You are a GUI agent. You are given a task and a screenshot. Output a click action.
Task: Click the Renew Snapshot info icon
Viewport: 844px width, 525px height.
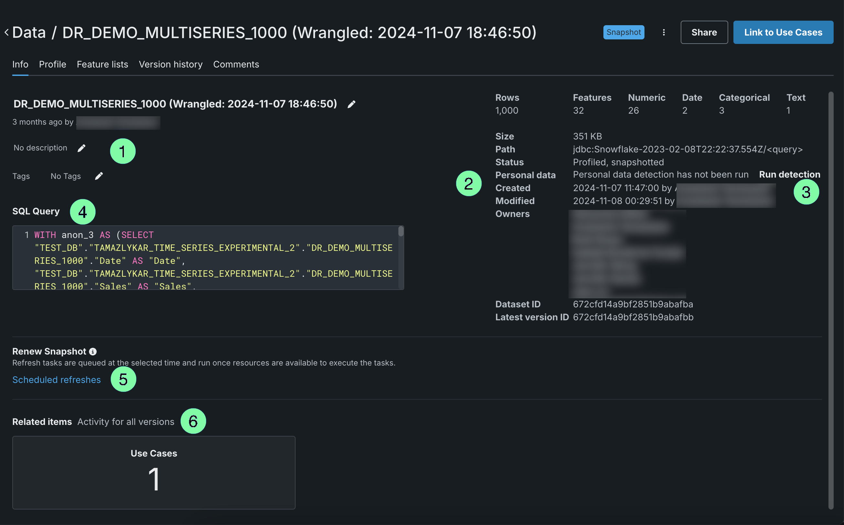(x=93, y=351)
